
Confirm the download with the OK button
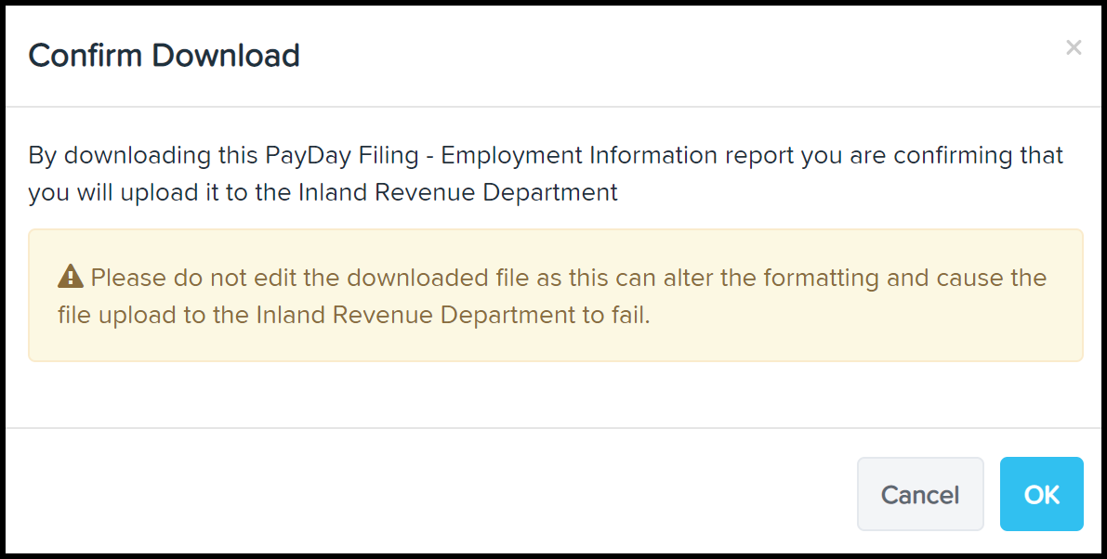1041,494
